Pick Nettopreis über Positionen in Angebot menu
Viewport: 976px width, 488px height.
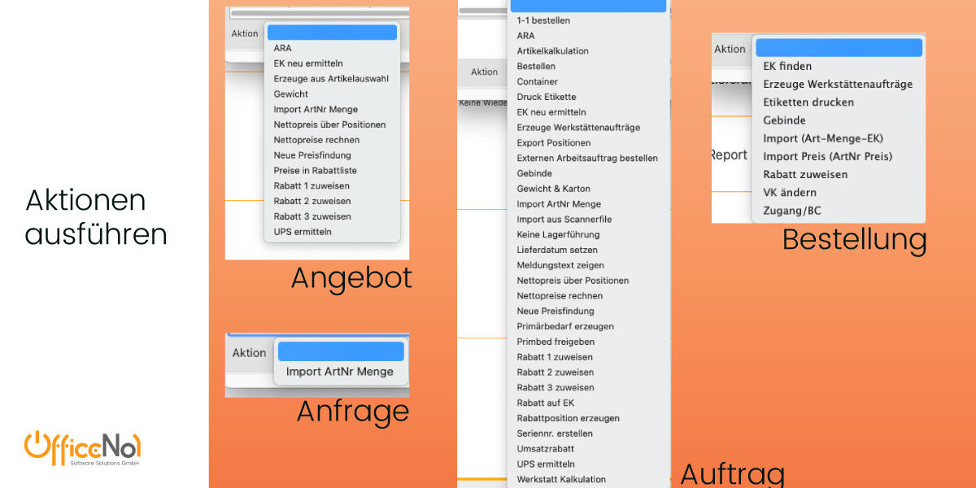click(329, 124)
